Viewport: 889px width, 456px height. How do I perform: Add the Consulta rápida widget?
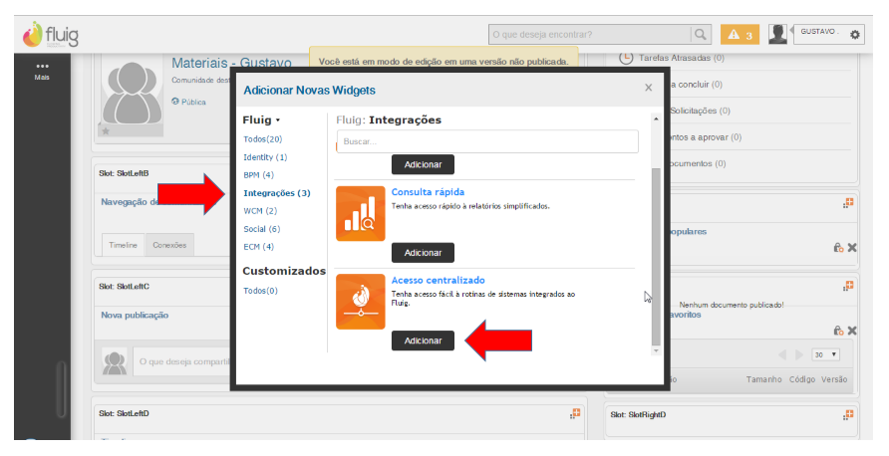pos(423,253)
